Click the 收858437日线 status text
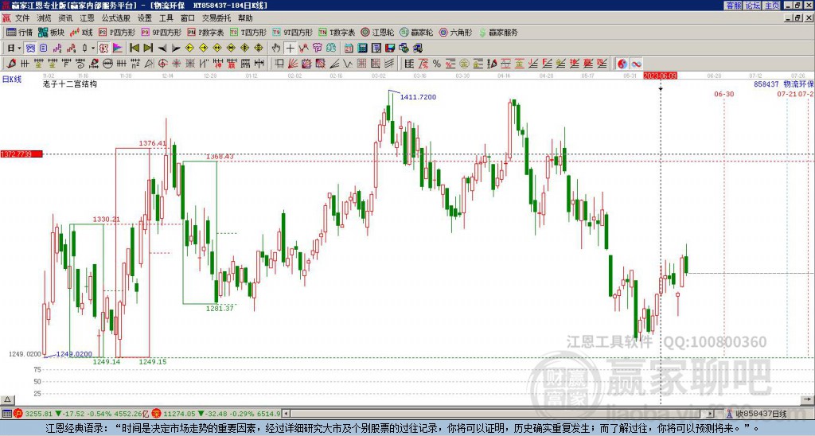 pos(761,414)
